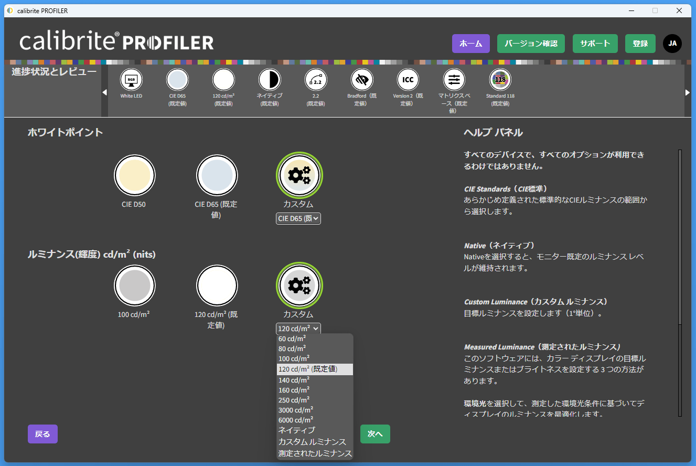Click the help panel scrollbar
The height and width of the screenshot is (466, 696).
click(680, 283)
